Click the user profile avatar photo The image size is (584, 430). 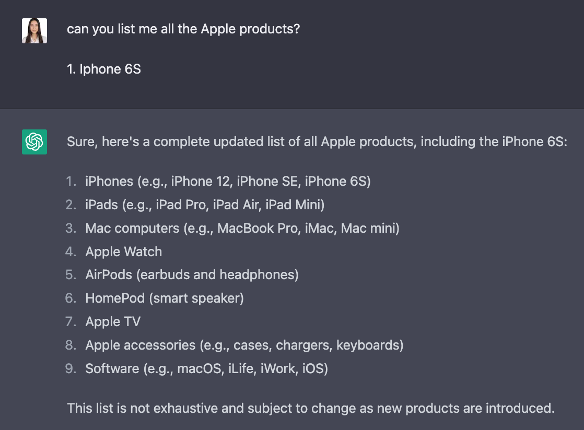(34, 31)
